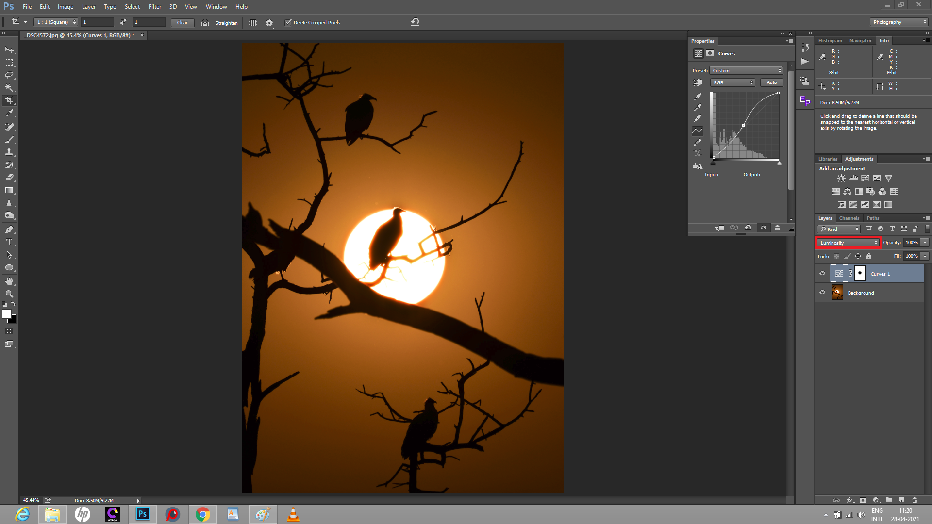Select the Hand tool
Screen dimensions: 932x524
click(x=9, y=281)
